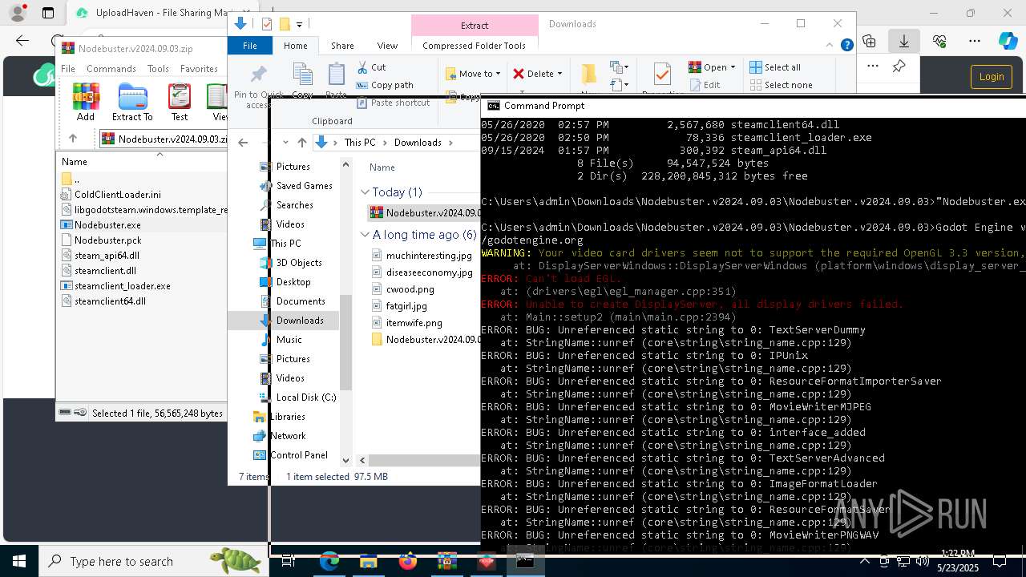Select muchinteresting.jpg in Downloads
This screenshot has height=577, width=1026.
(x=422, y=256)
